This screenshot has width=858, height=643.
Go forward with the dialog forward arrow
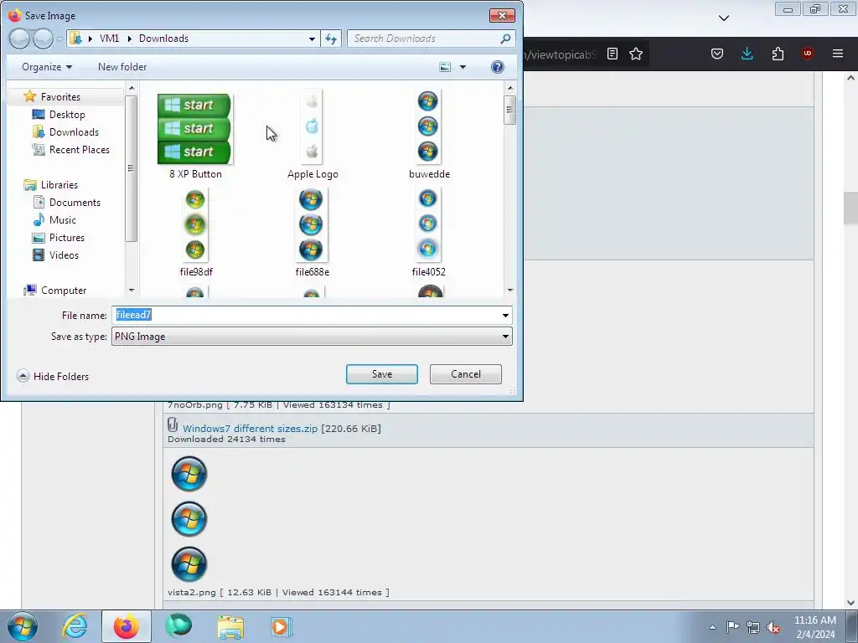click(x=43, y=39)
